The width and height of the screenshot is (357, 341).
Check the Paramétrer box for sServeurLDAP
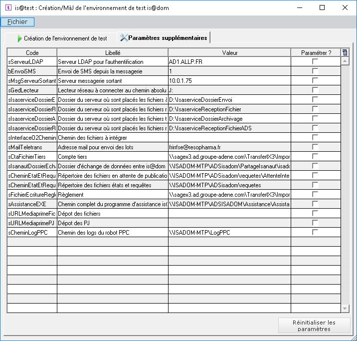point(315,62)
